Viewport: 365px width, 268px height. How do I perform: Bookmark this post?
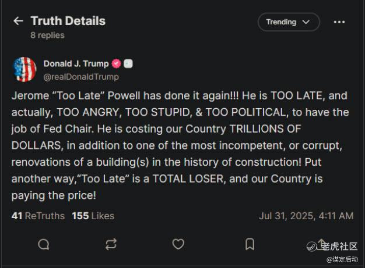pos(250,244)
